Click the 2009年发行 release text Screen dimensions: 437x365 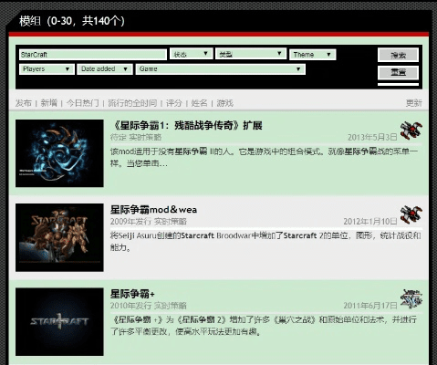pos(130,222)
